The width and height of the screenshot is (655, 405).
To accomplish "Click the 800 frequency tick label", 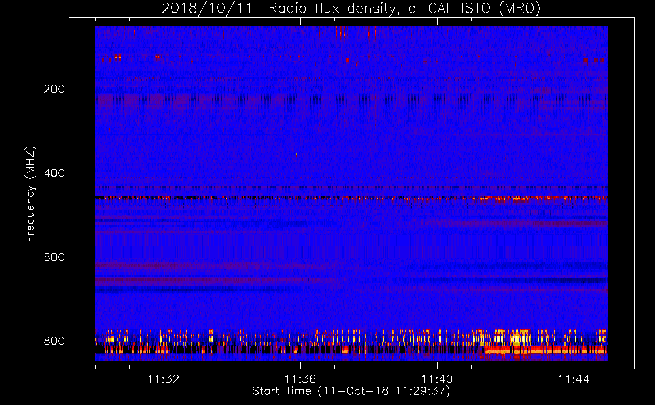I will (x=54, y=341).
